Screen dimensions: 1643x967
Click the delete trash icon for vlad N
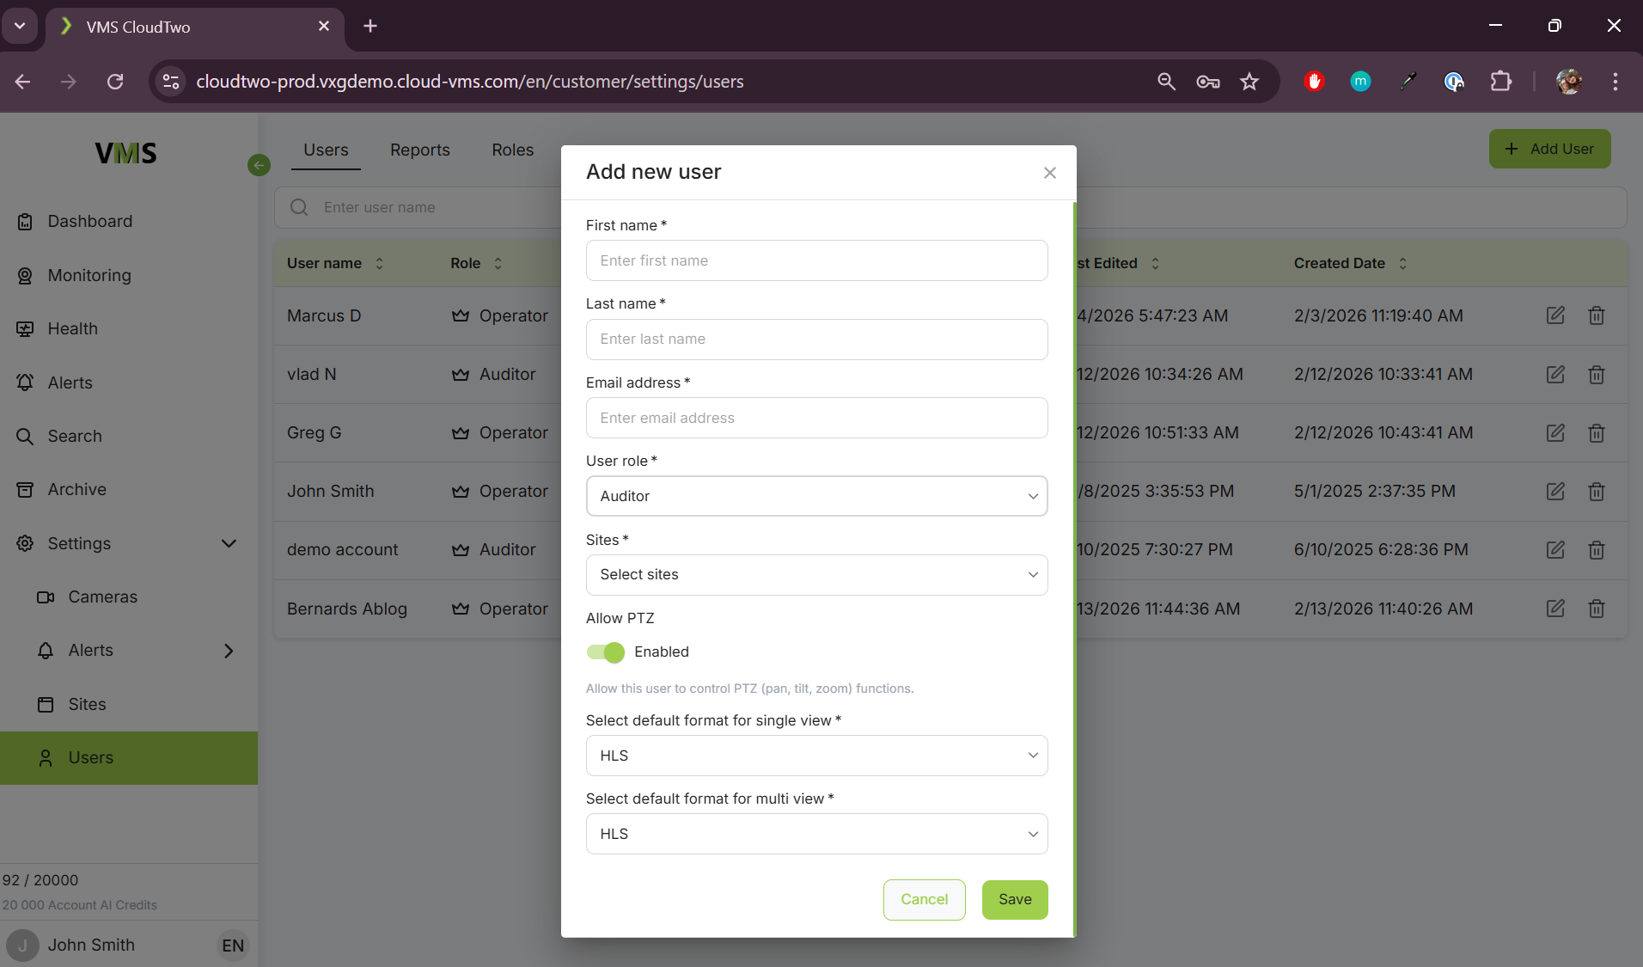(1596, 375)
